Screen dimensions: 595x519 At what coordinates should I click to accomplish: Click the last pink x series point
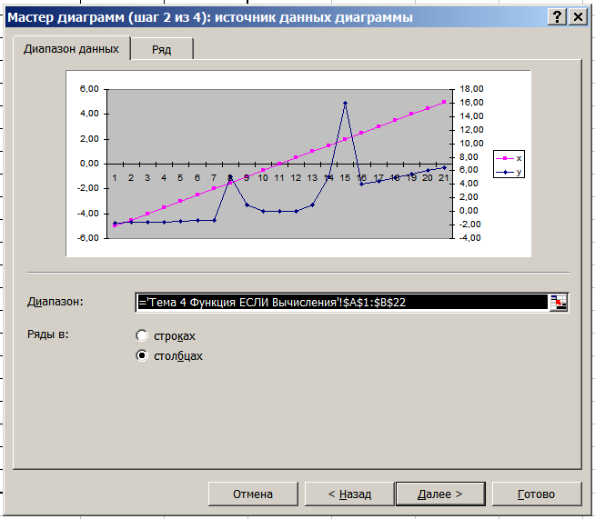pos(444,102)
